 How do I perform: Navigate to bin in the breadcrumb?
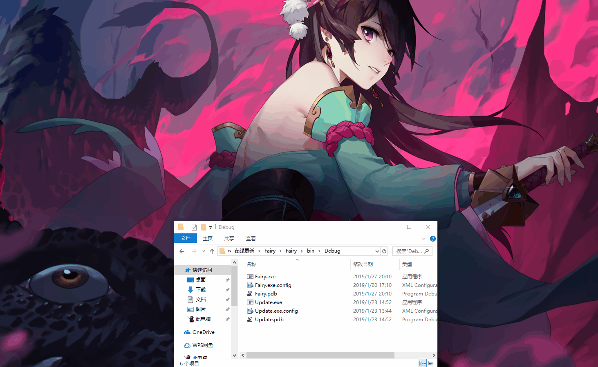[x=311, y=251]
